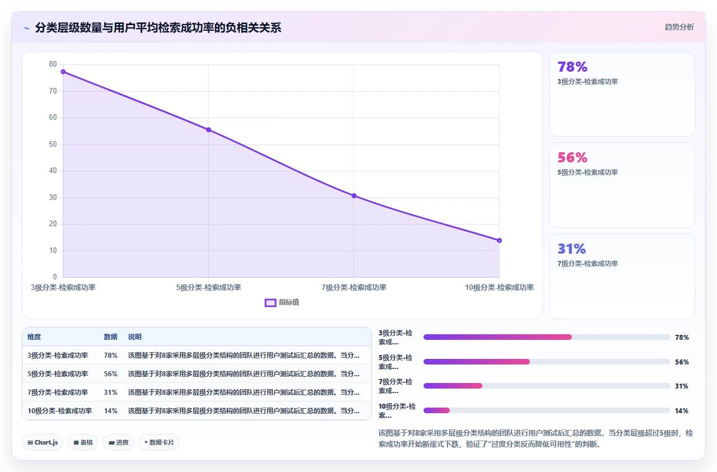The width and height of the screenshot is (717, 472).
Task: Select the 78% stat card
Action: (622, 94)
